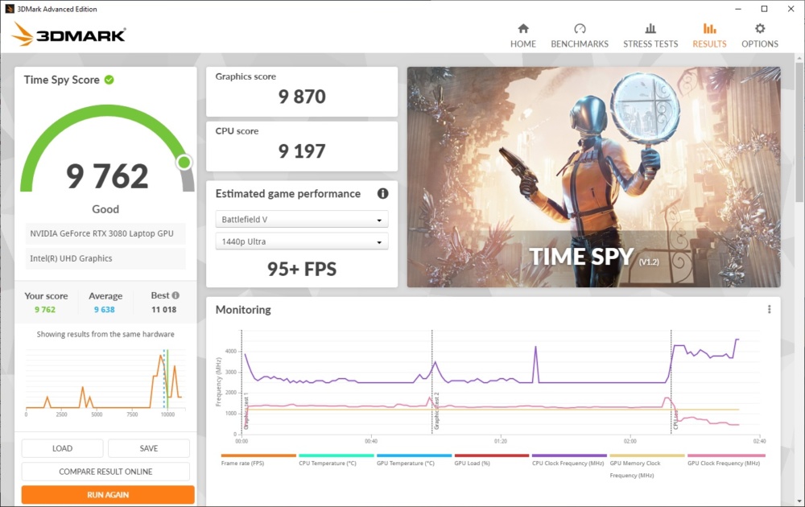The height and width of the screenshot is (507, 805).
Task: Click Your score value 9 762
Action: click(44, 310)
